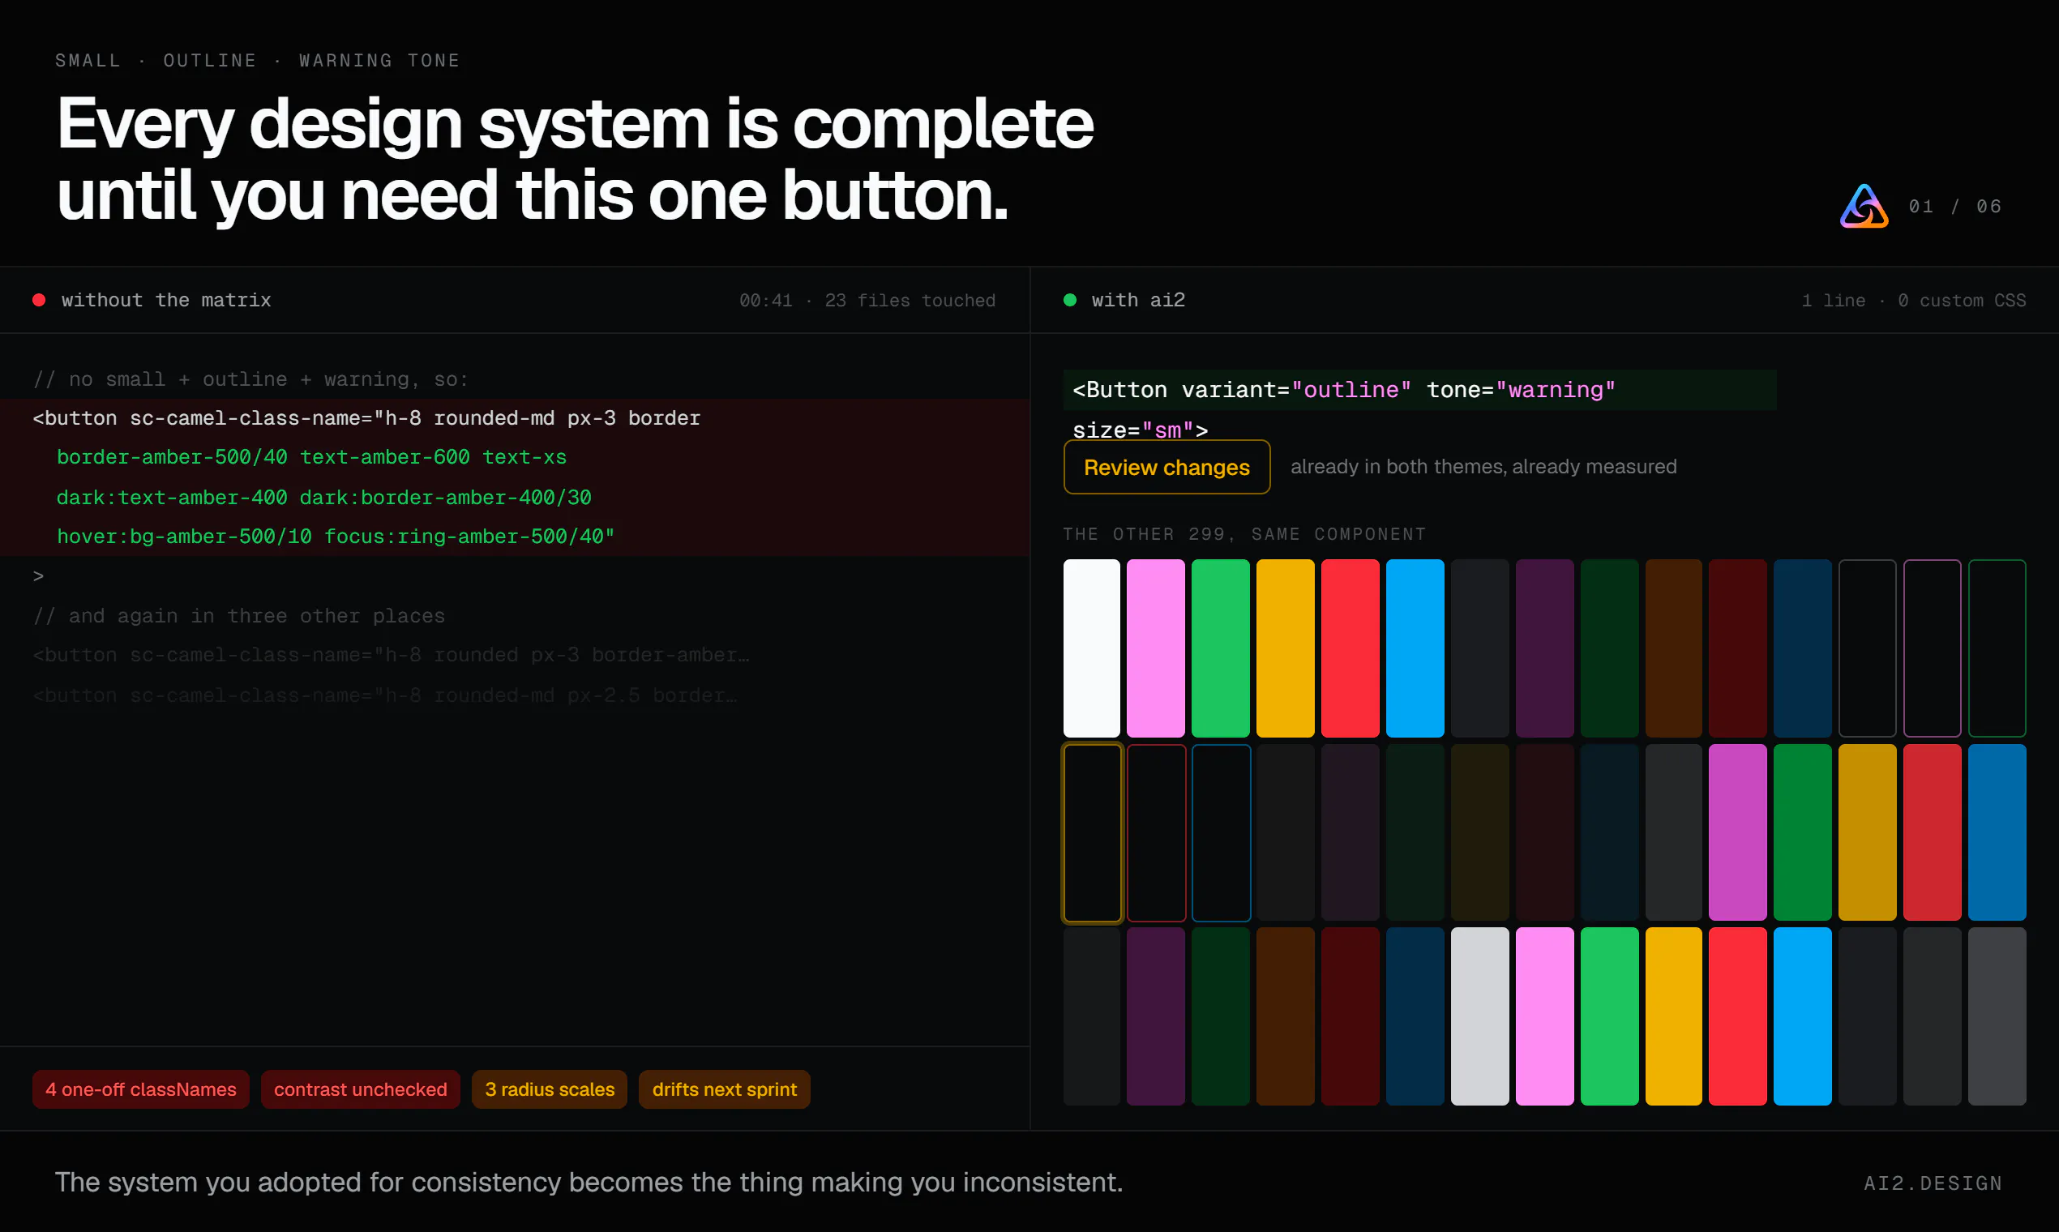The image size is (2059, 1232).
Task: Click the '<Button variant="outline" tone="warning"' code line
Action: 1344,389
